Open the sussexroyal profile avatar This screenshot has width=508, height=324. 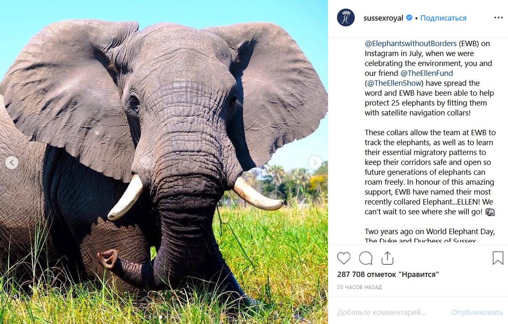pyautogui.click(x=346, y=18)
